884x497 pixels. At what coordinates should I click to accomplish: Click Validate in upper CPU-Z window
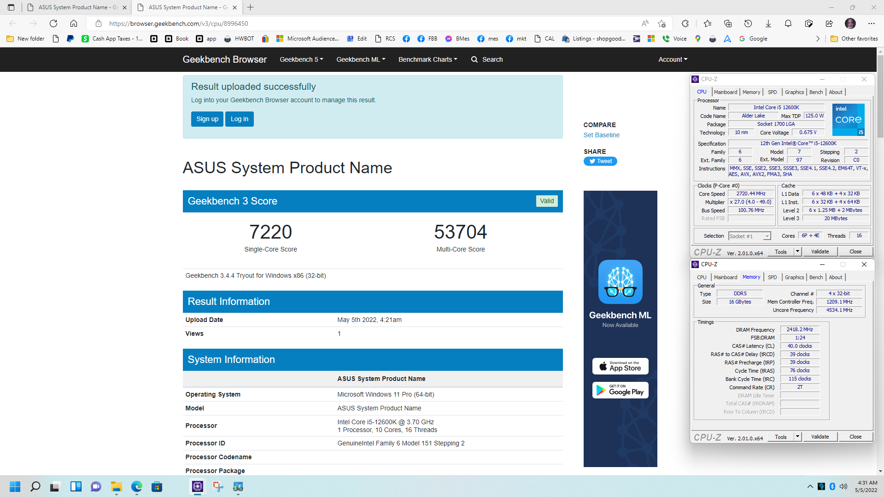[820, 251]
